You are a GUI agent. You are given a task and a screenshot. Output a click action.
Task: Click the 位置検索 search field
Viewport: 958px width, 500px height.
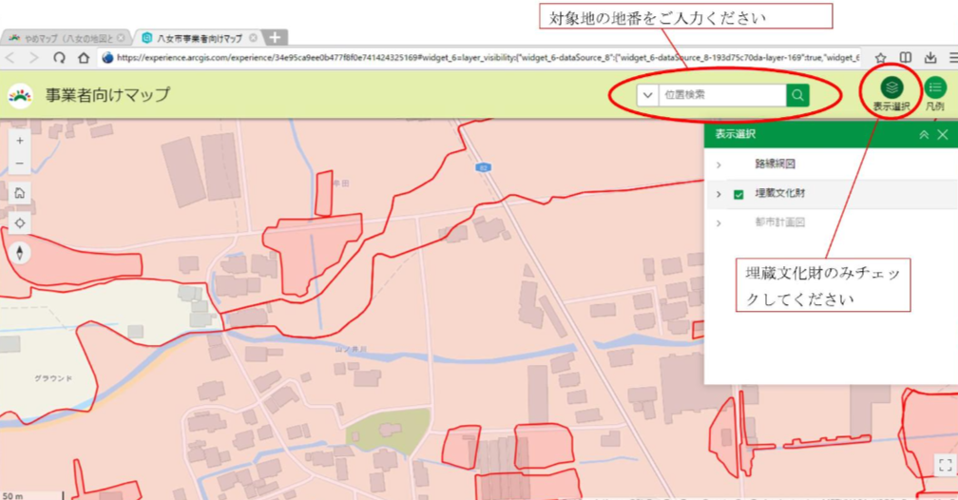[722, 95]
